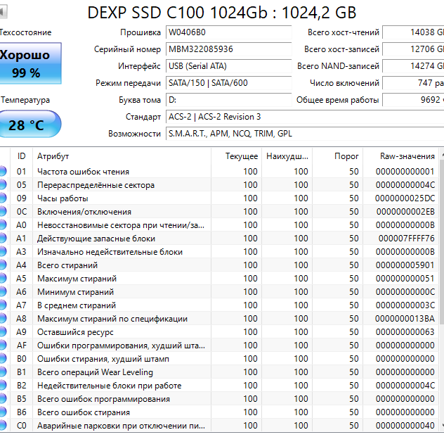Viewport: 444px width, 437px height.
Task: Click the status icon for attribute AF
Action: point(3,345)
